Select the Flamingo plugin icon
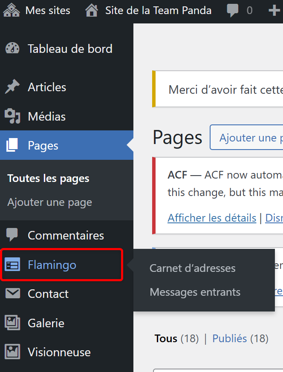This screenshot has height=372, width=283. pyautogui.click(x=12, y=264)
